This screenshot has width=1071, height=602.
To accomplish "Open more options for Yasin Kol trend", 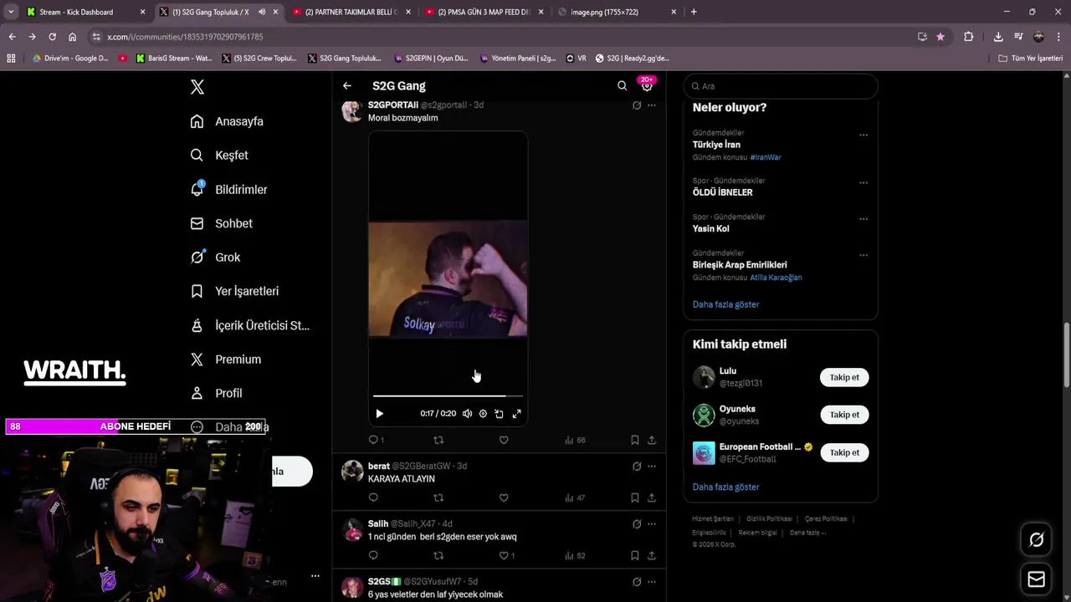I will point(863,219).
